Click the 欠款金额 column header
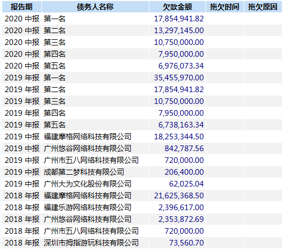The image size is (283, 250). [x=177, y=7]
